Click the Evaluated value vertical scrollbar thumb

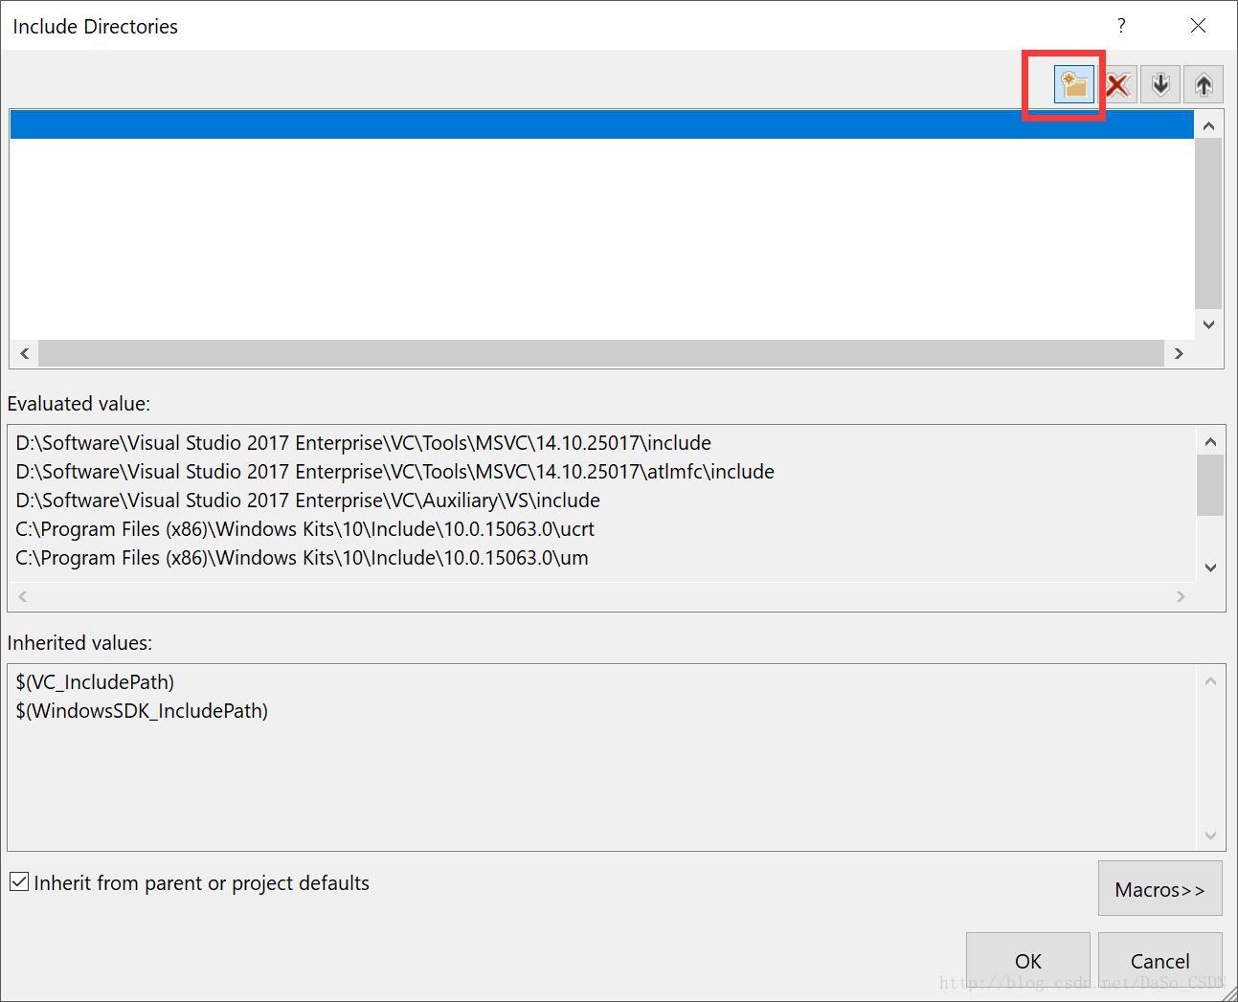pyautogui.click(x=1210, y=485)
